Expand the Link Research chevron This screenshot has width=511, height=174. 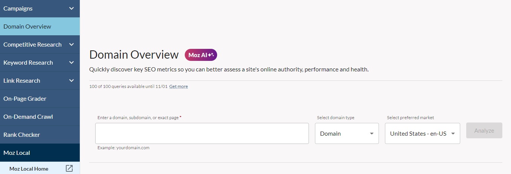pyautogui.click(x=71, y=80)
